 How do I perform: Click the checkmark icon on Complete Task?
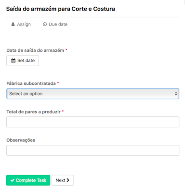(x=13, y=180)
